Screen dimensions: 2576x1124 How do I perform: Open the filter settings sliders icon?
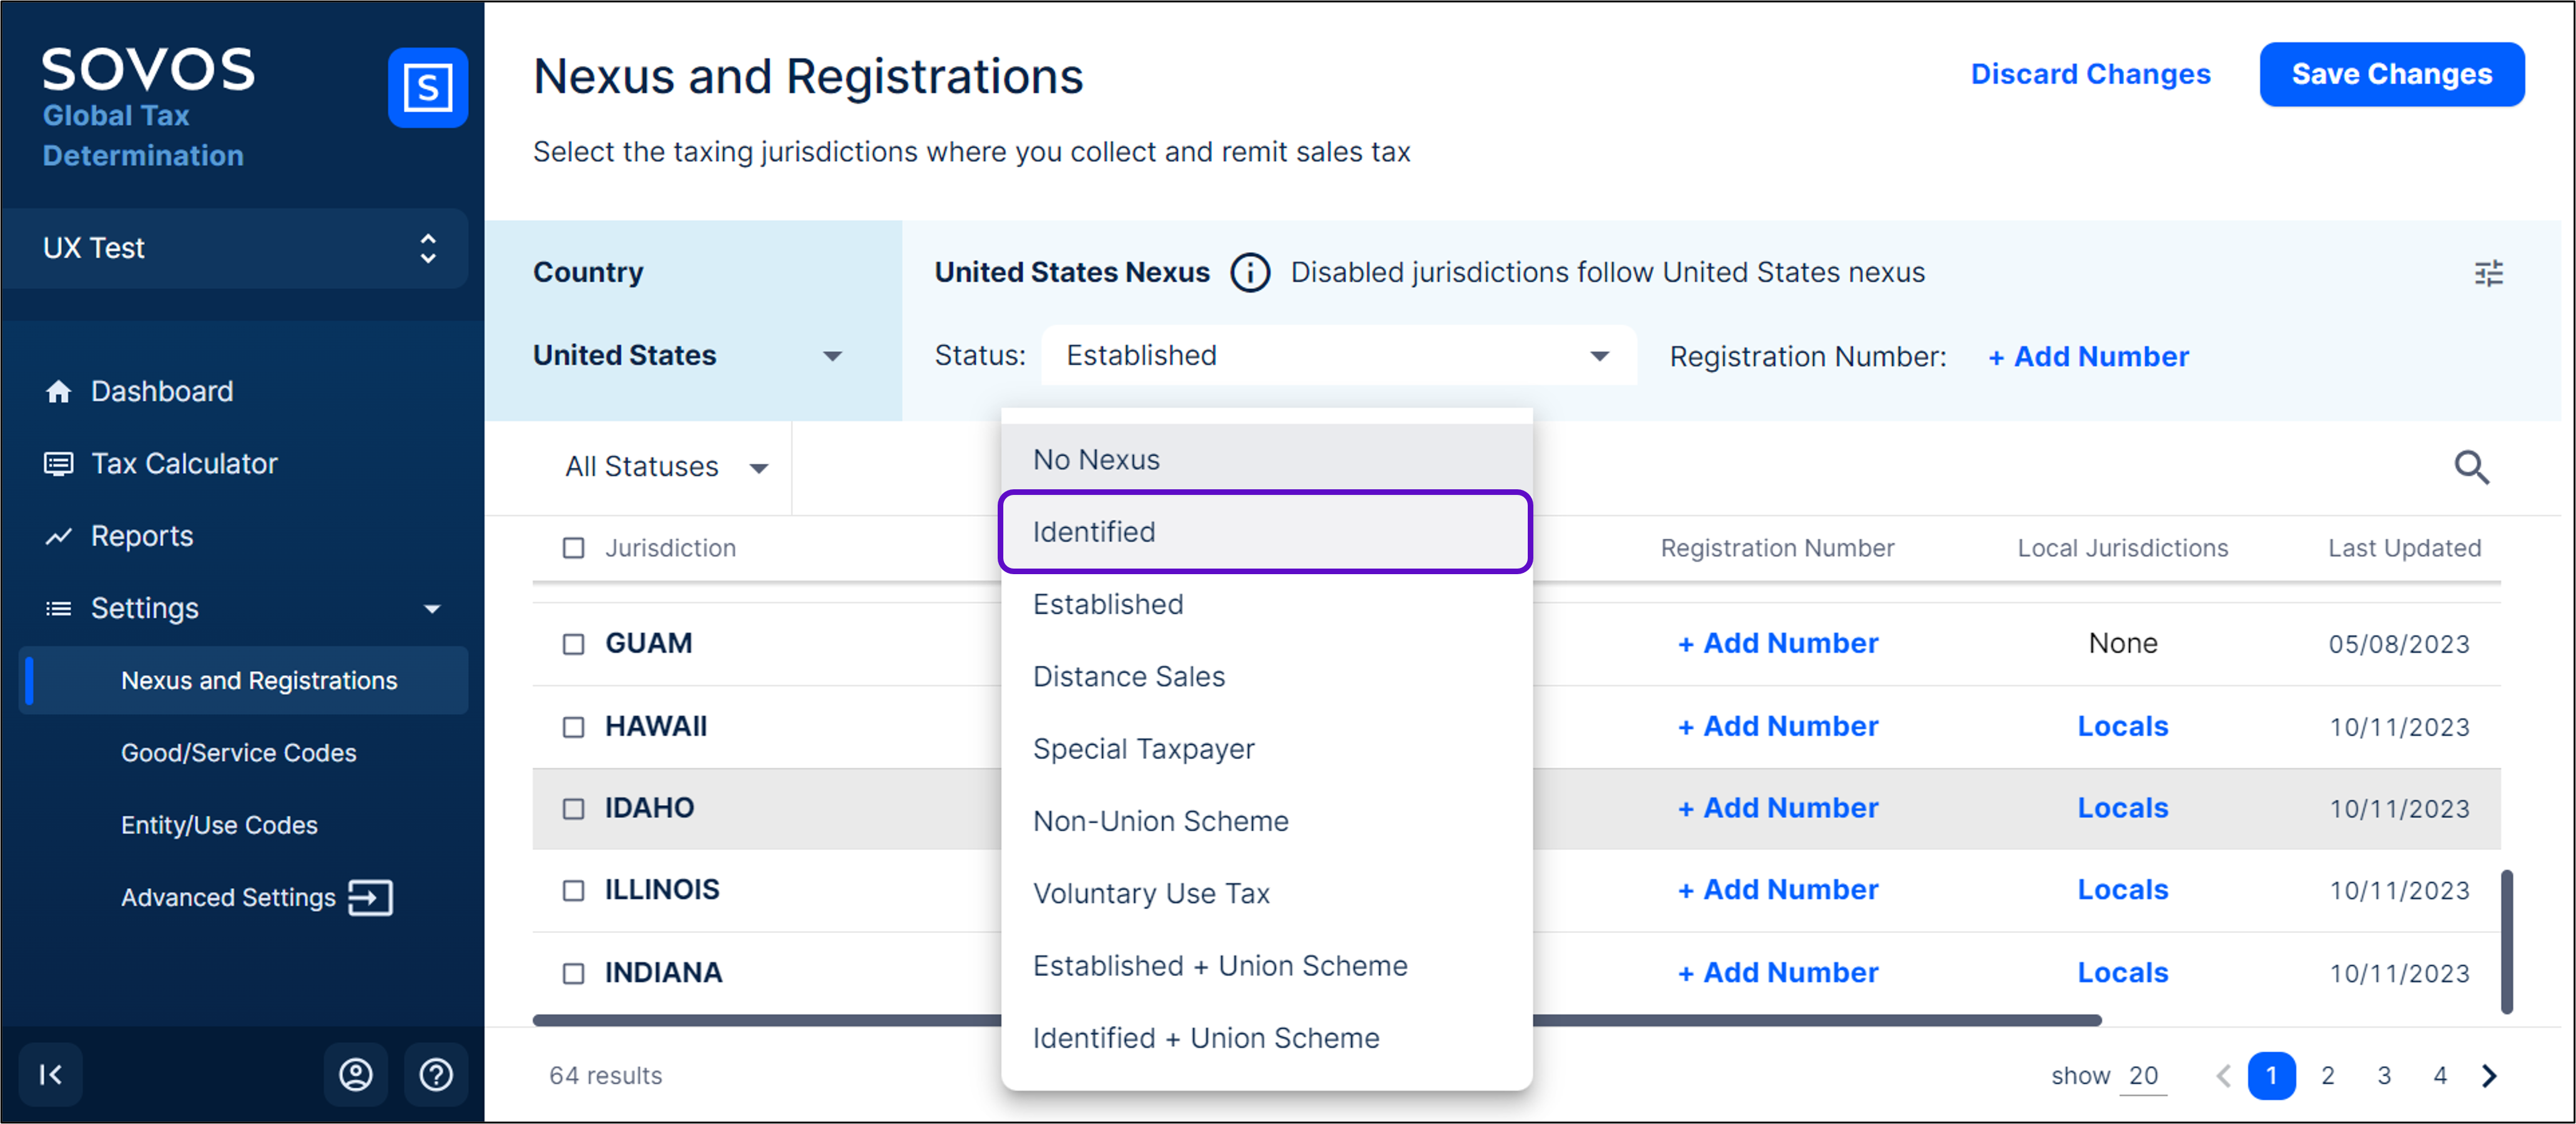pyautogui.click(x=2489, y=273)
